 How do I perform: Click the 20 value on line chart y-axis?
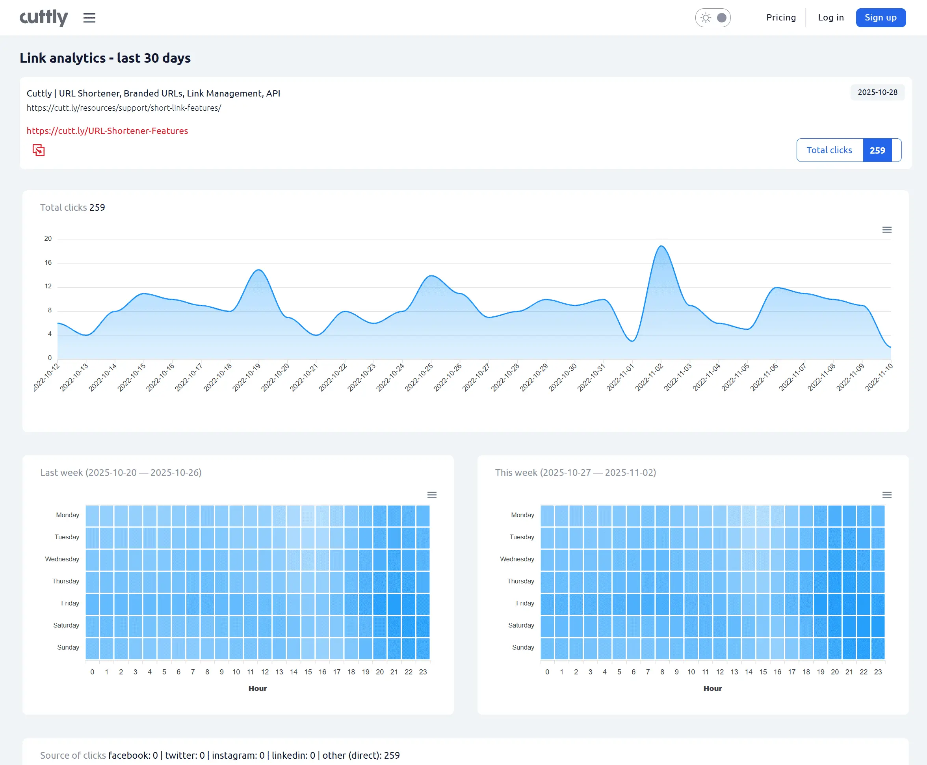(x=48, y=238)
